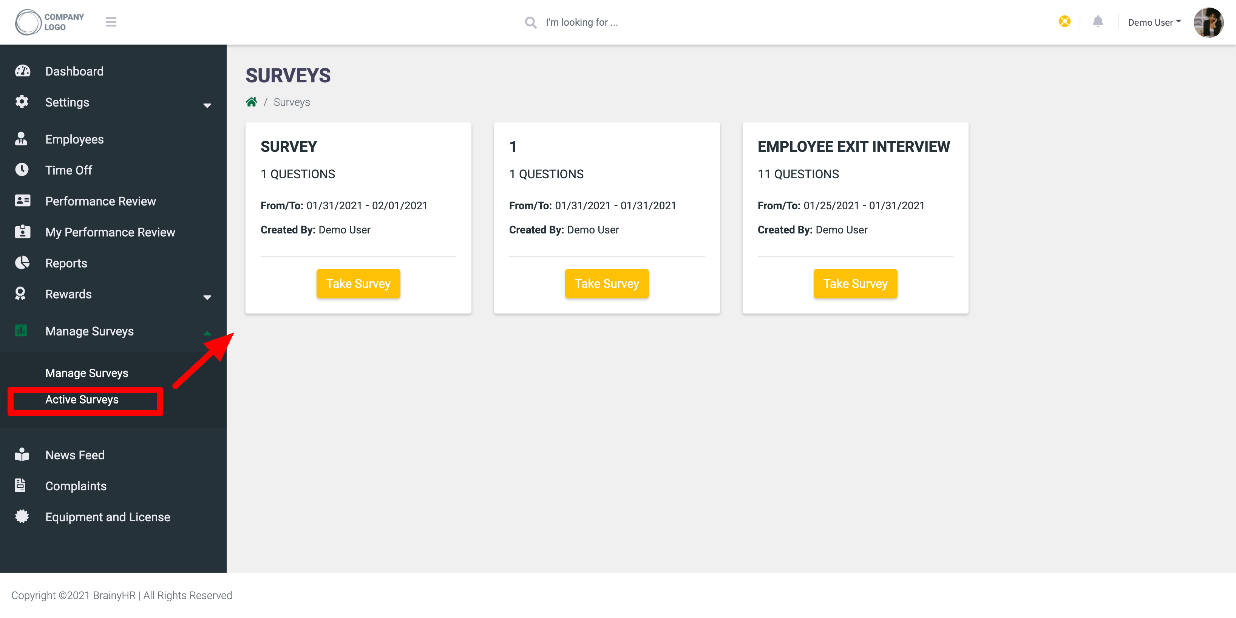Open Time Off page
Viewport: 1236px width, 618px height.
pyautogui.click(x=69, y=170)
